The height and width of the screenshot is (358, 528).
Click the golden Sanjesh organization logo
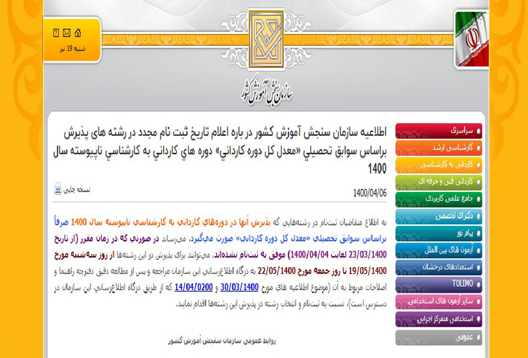click(x=266, y=39)
